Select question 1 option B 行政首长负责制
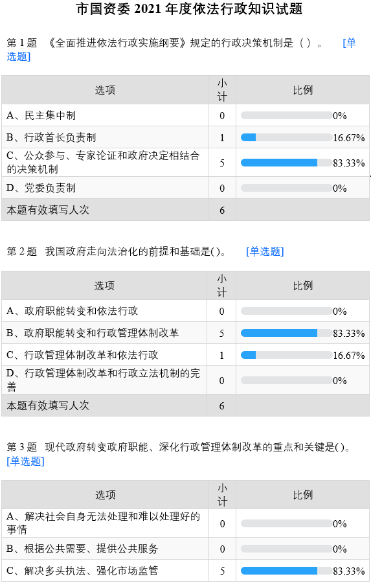 pyautogui.click(x=51, y=137)
